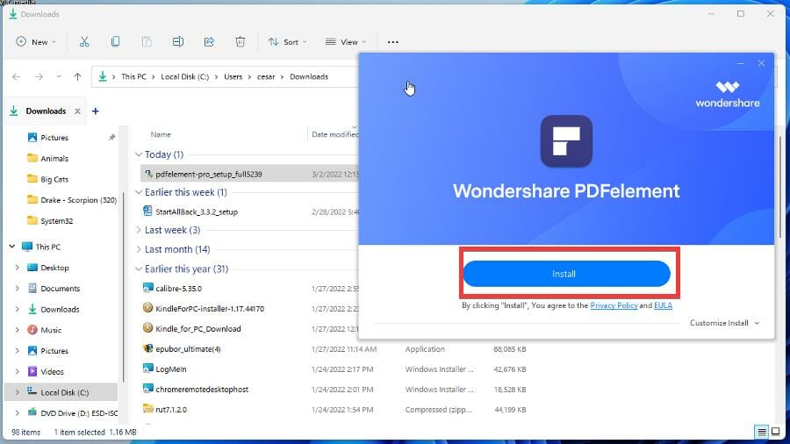Add a new tab with plus icon
The height and width of the screenshot is (444, 790).
(95, 111)
